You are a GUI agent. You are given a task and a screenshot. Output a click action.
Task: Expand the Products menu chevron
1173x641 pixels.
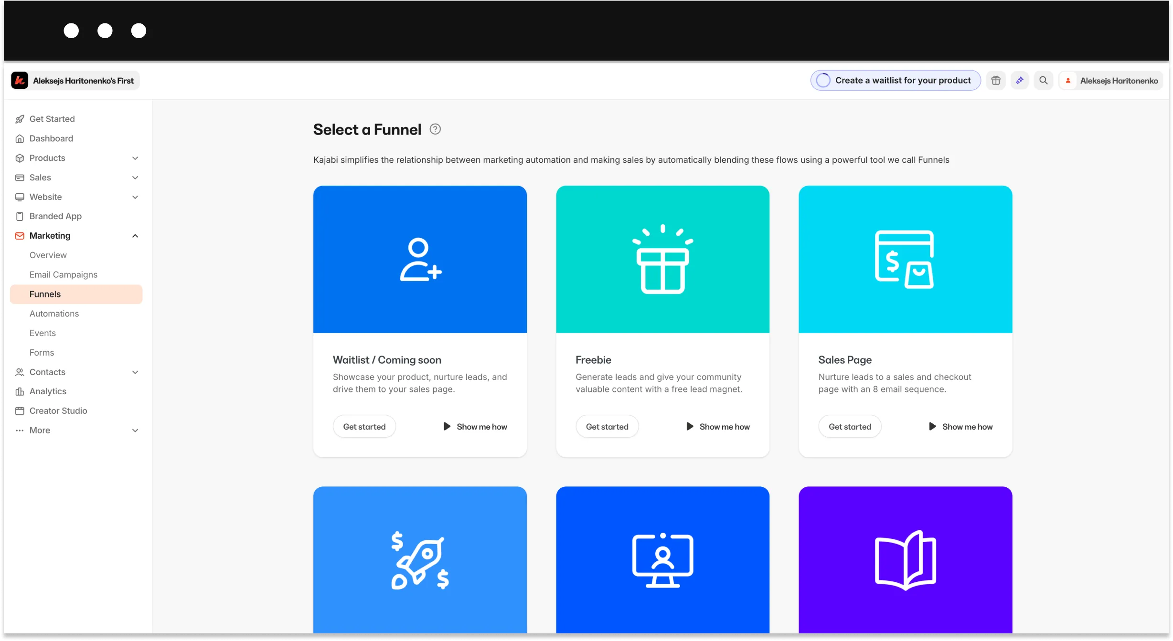(x=135, y=158)
